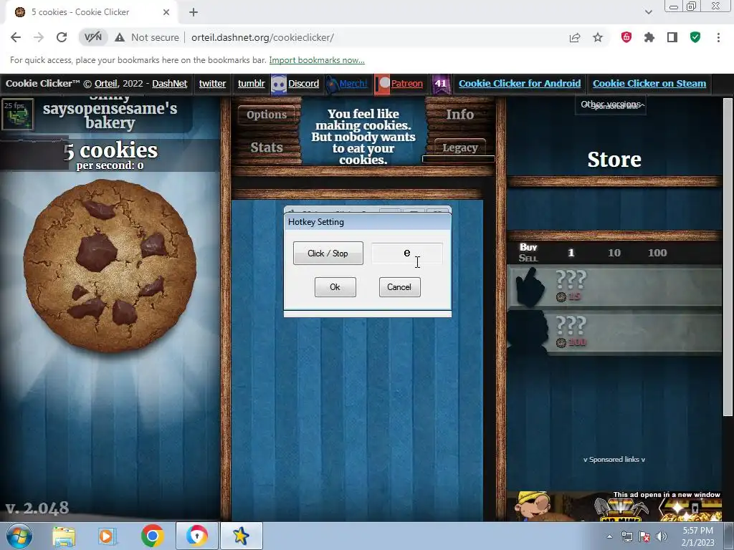The height and width of the screenshot is (550, 734).
Task: Bookmark this page with the star icon
Action: coord(598,37)
